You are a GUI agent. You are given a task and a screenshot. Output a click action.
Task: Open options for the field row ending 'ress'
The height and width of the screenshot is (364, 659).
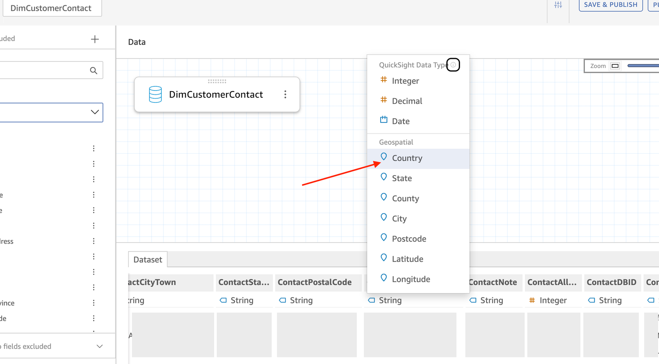[x=93, y=241]
